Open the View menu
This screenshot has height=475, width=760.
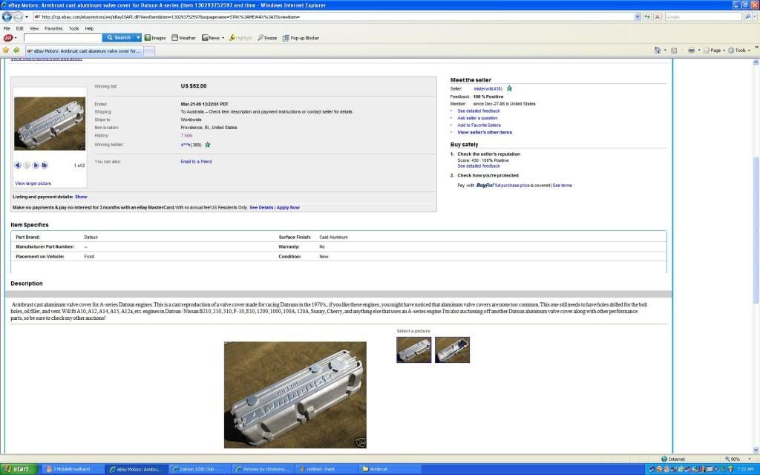coord(34,28)
